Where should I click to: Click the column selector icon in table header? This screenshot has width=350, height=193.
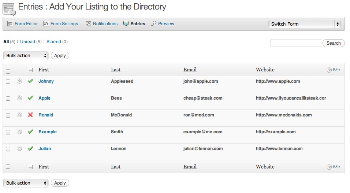point(30,70)
